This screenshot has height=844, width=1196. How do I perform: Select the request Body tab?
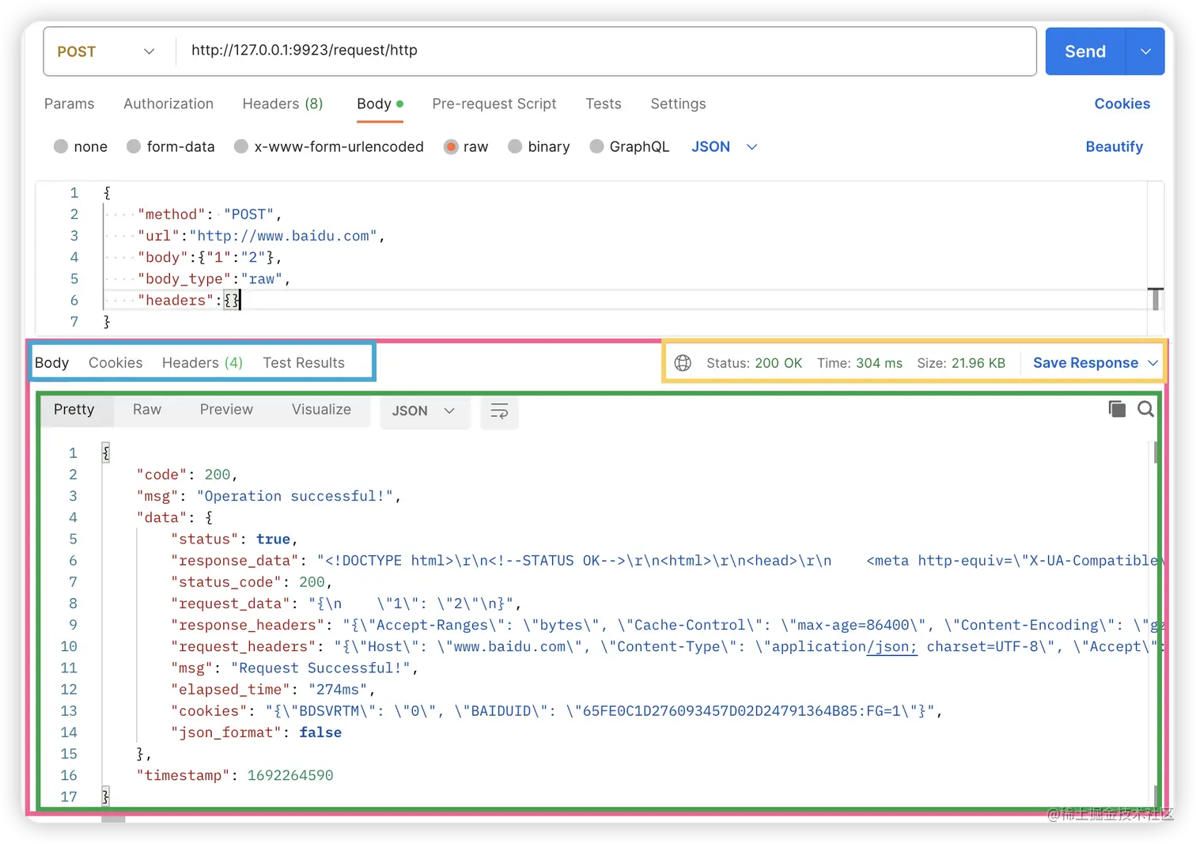380,104
